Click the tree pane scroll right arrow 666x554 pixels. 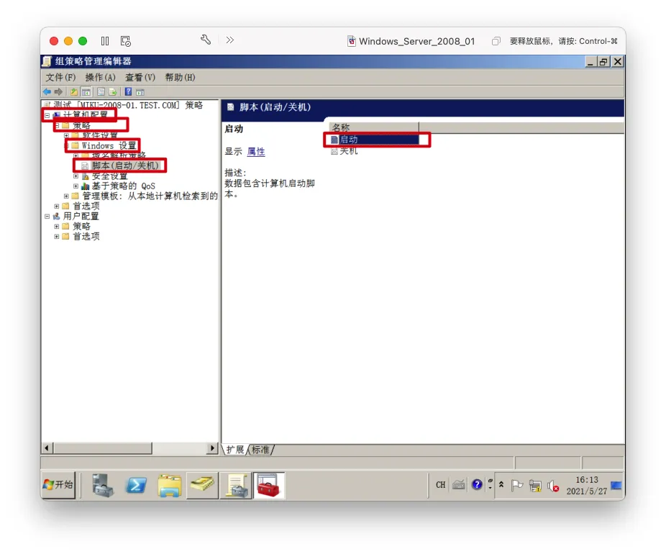click(212, 448)
